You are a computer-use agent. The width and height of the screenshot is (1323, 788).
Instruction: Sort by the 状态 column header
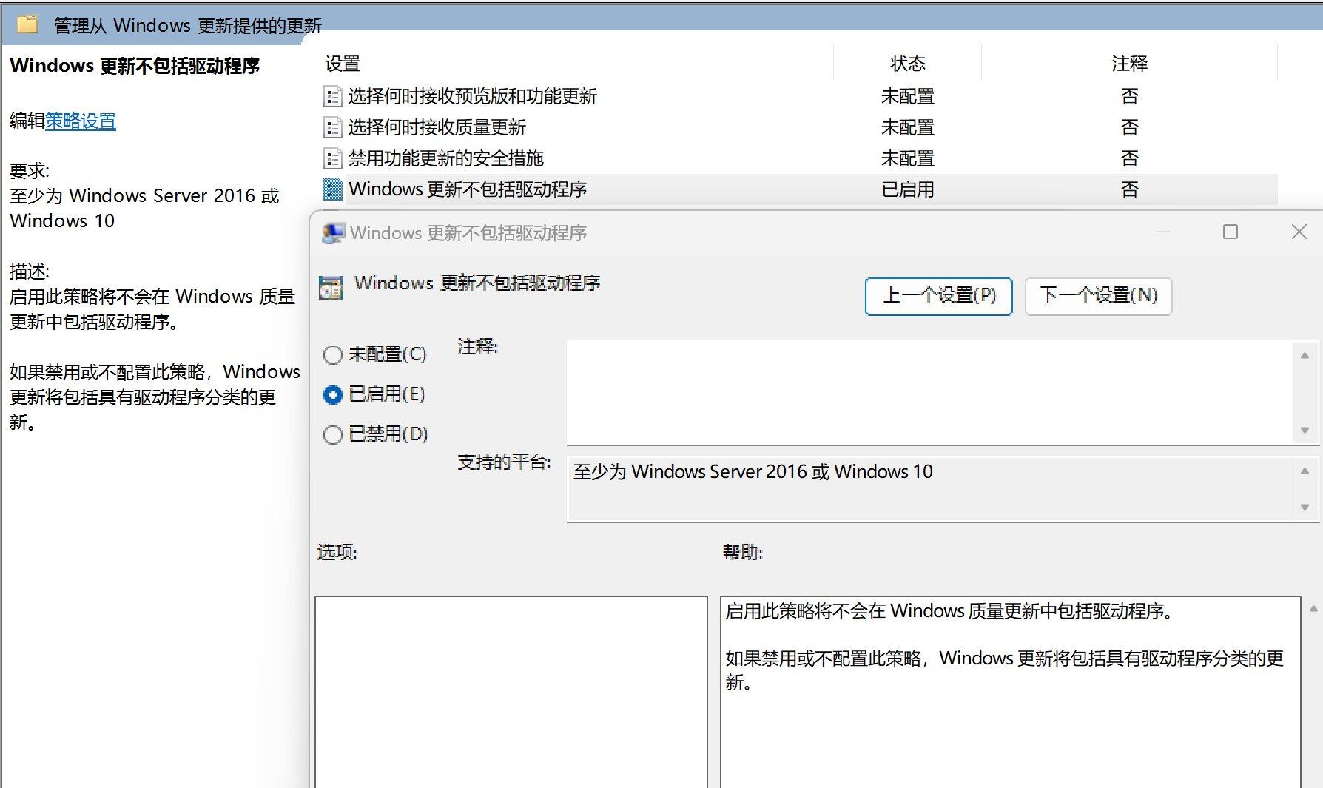coord(908,64)
